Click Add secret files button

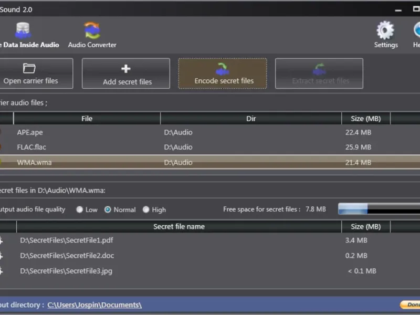click(x=126, y=73)
